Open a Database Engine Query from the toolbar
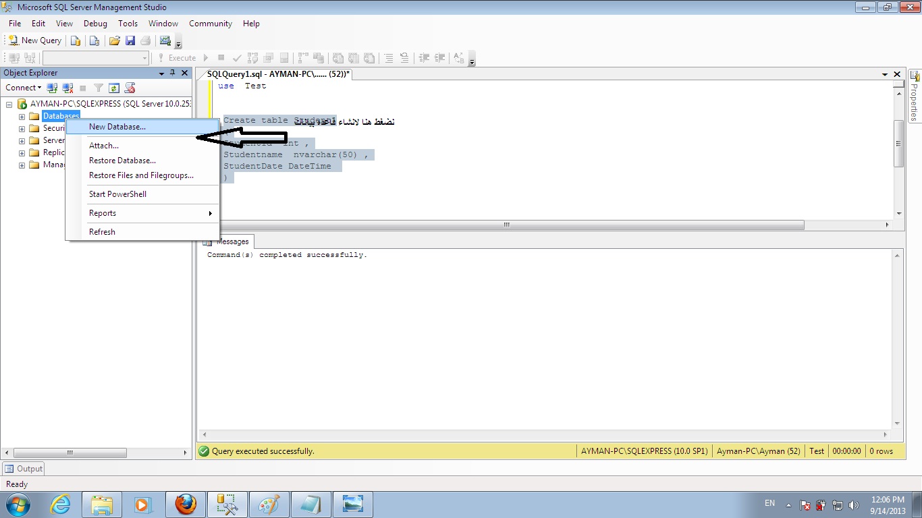Viewport: 922px width, 518px height. point(76,40)
